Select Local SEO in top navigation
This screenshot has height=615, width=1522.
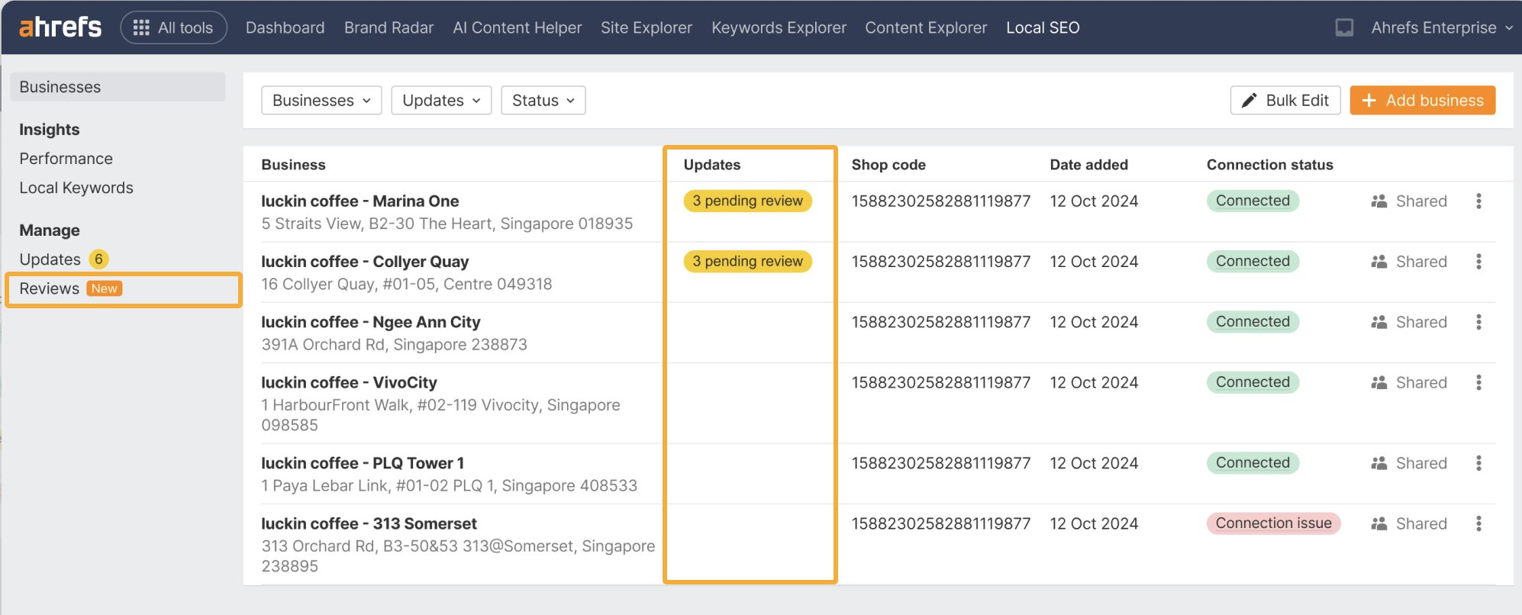1043,27
